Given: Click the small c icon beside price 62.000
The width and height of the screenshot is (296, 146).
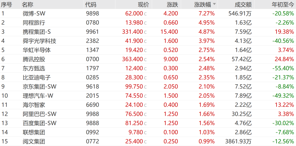Looking at the screenshot, I should (145, 14).
